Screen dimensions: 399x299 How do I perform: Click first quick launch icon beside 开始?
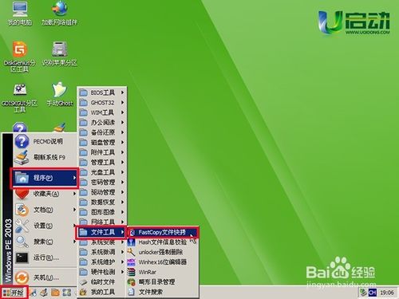point(34,293)
